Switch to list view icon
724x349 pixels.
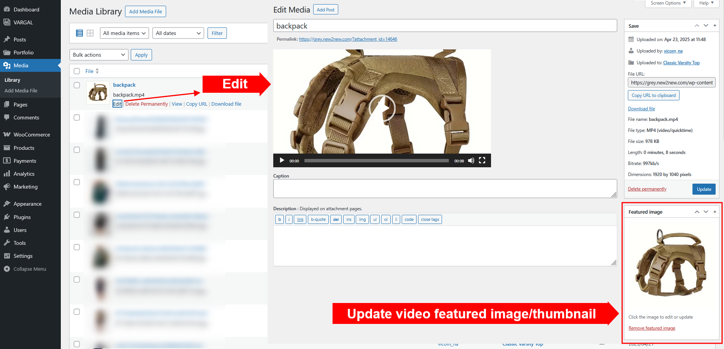[79, 33]
